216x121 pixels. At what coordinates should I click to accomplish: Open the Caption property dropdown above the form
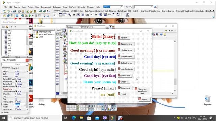[x=80, y=27]
